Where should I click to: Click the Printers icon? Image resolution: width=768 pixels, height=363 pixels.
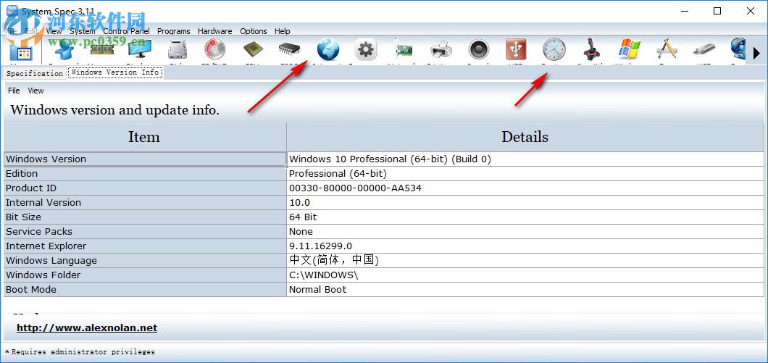pyautogui.click(x=441, y=50)
